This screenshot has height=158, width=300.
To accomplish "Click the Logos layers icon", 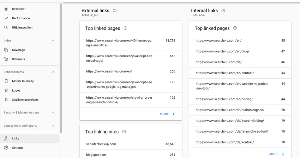I will [6, 91].
